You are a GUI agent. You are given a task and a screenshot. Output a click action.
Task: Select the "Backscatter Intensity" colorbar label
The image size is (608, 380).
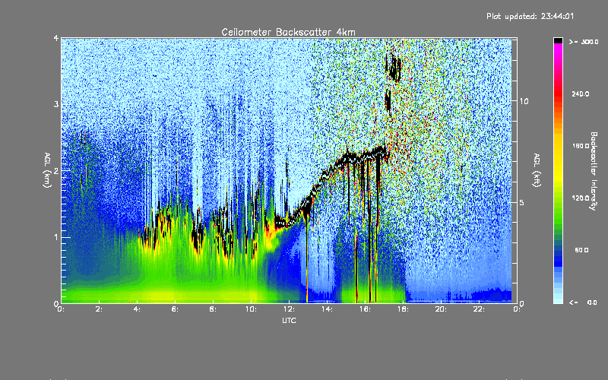click(594, 171)
